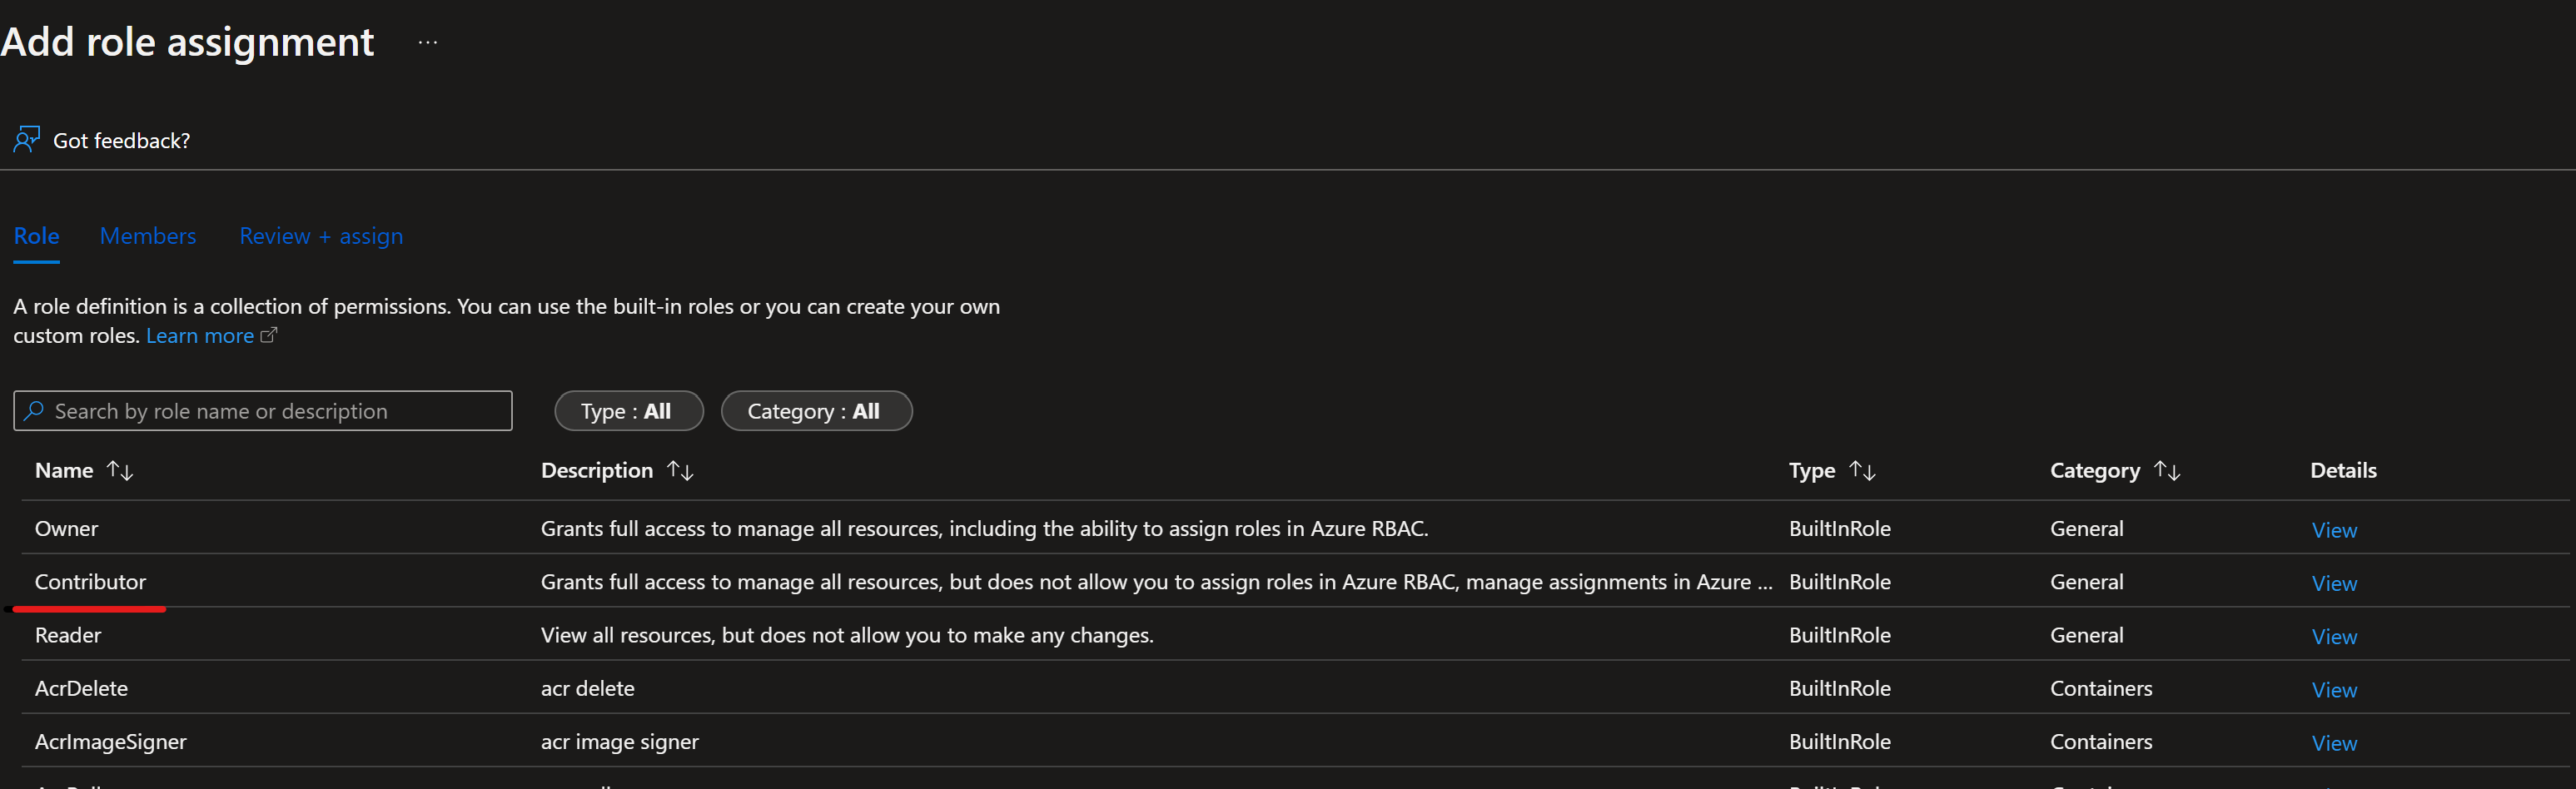View details for the Contributor role
Viewport: 2576px width, 789px height.
(2333, 583)
